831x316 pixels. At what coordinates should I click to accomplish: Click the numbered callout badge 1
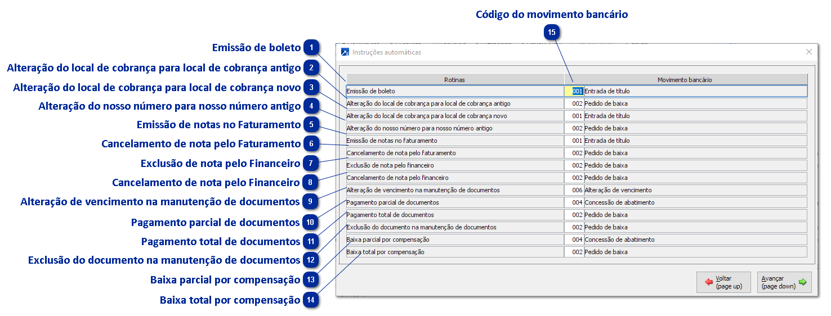click(311, 48)
